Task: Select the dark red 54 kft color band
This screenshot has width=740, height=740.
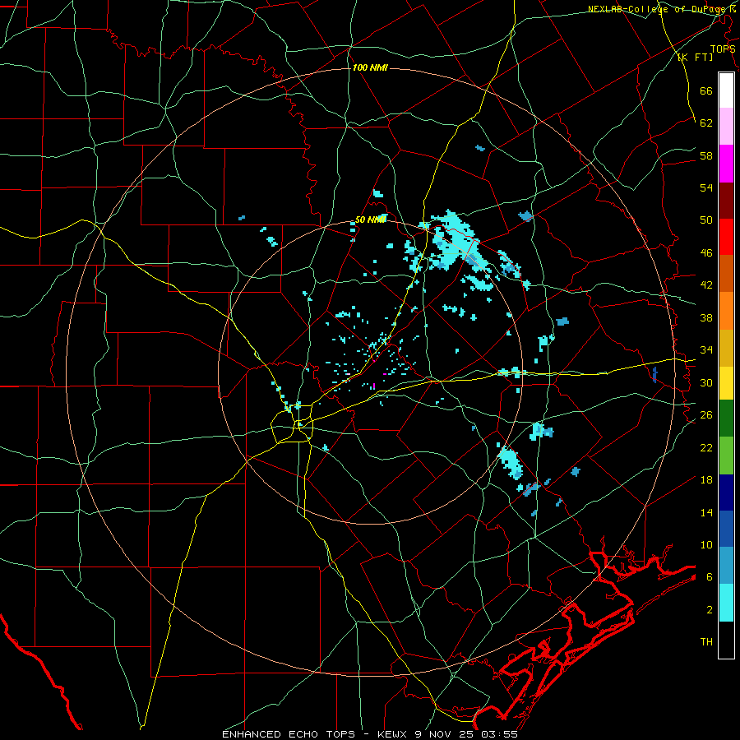Action: coord(726,201)
